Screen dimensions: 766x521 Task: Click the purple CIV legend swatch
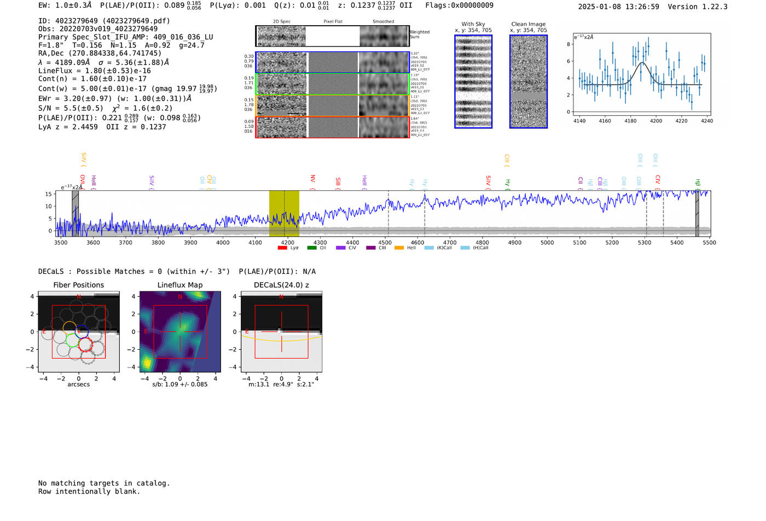pyautogui.click(x=341, y=248)
